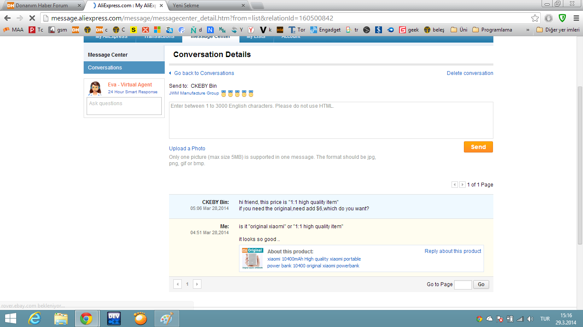Open the Microsoft four-color logo bookmark
This screenshot has height=327, width=583.
click(157, 30)
